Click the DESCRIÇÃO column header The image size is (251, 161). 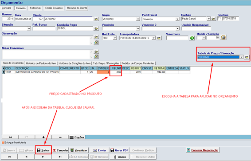tap(37, 68)
